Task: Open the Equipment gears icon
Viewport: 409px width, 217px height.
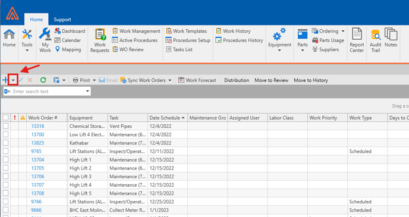Action: [x=279, y=34]
